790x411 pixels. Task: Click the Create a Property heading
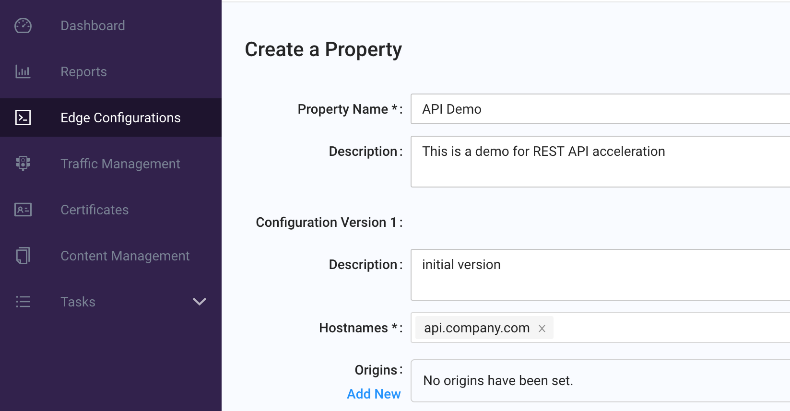pos(323,50)
